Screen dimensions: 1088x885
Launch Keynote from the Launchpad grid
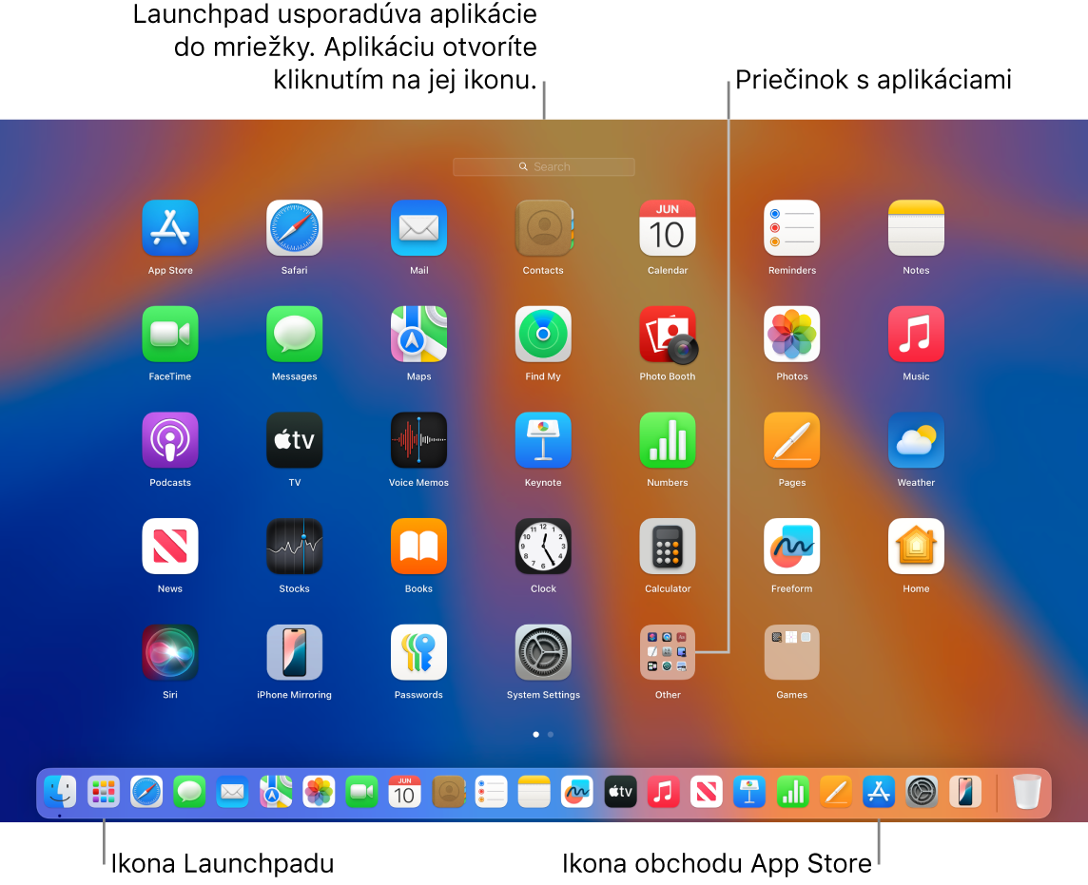coord(543,440)
